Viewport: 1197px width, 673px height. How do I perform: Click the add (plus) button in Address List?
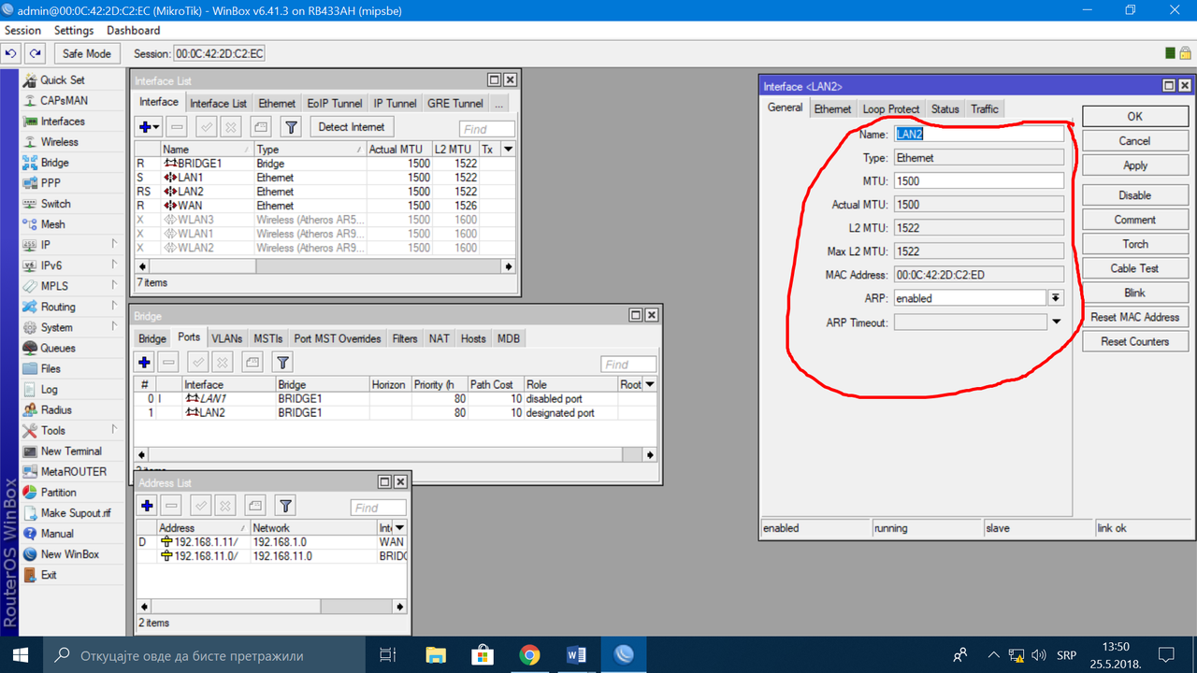tap(147, 506)
